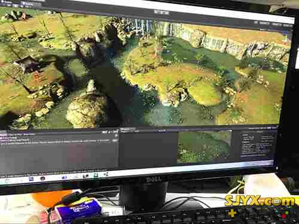Click the camera preview thumbnail in bottom panel
The width and height of the screenshot is (299, 224).
point(205,147)
